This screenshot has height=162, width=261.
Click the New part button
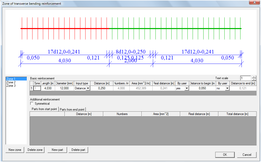pyautogui.click(x=57, y=150)
